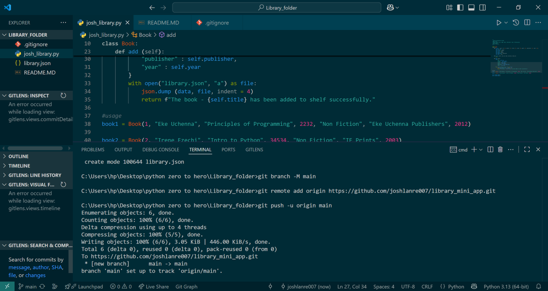Open terminal panel more actions ellipsis
This screenshot has width=548, height=291.
pyautogui.click(x=510, y=149)
